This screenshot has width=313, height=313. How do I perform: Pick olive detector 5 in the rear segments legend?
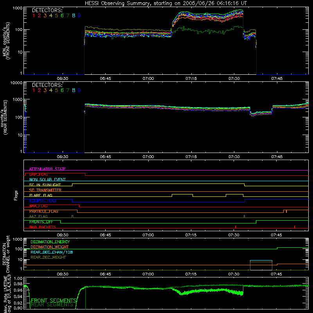[56, 90]
